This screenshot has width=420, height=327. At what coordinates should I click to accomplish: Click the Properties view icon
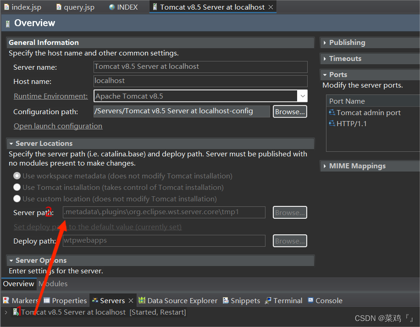[x=47, y=300]
